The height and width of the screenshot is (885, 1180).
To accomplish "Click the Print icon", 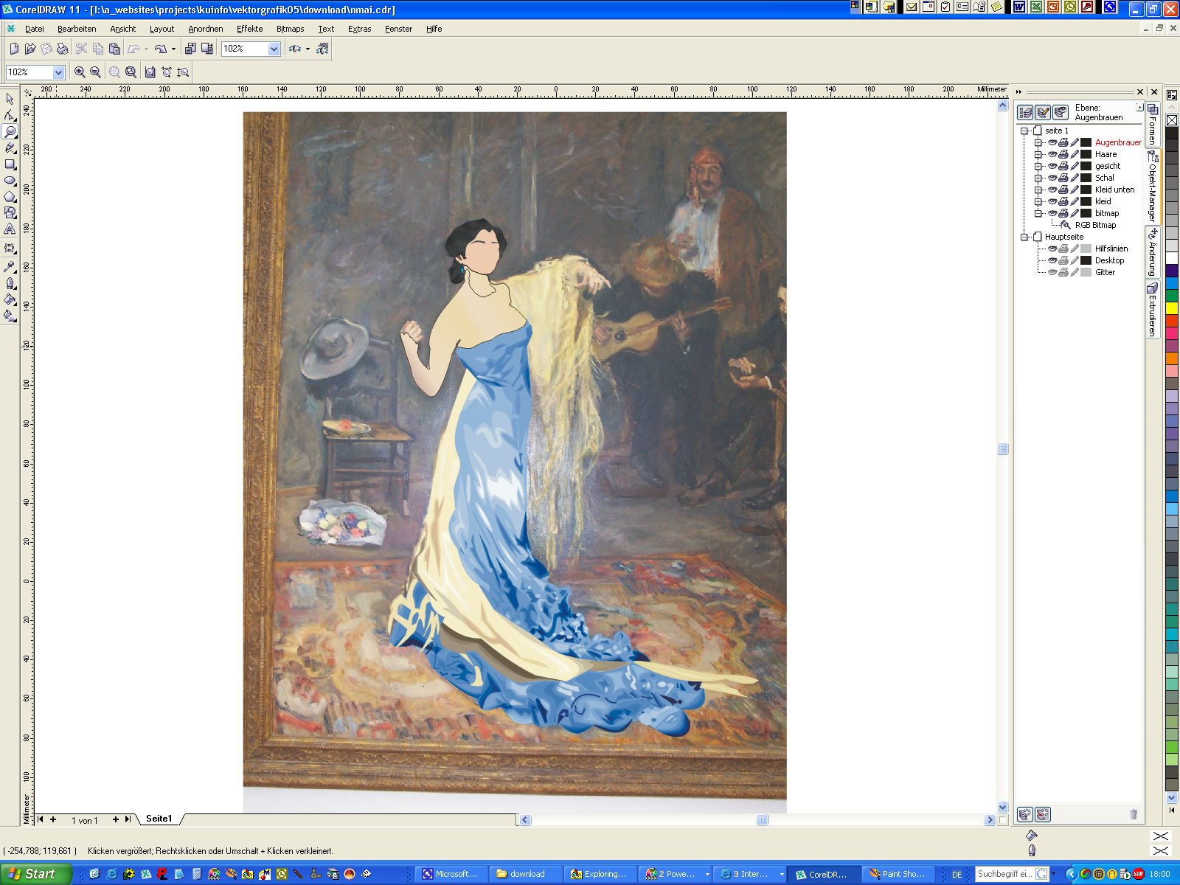I will pyautogui.click(x=62, y=49).
